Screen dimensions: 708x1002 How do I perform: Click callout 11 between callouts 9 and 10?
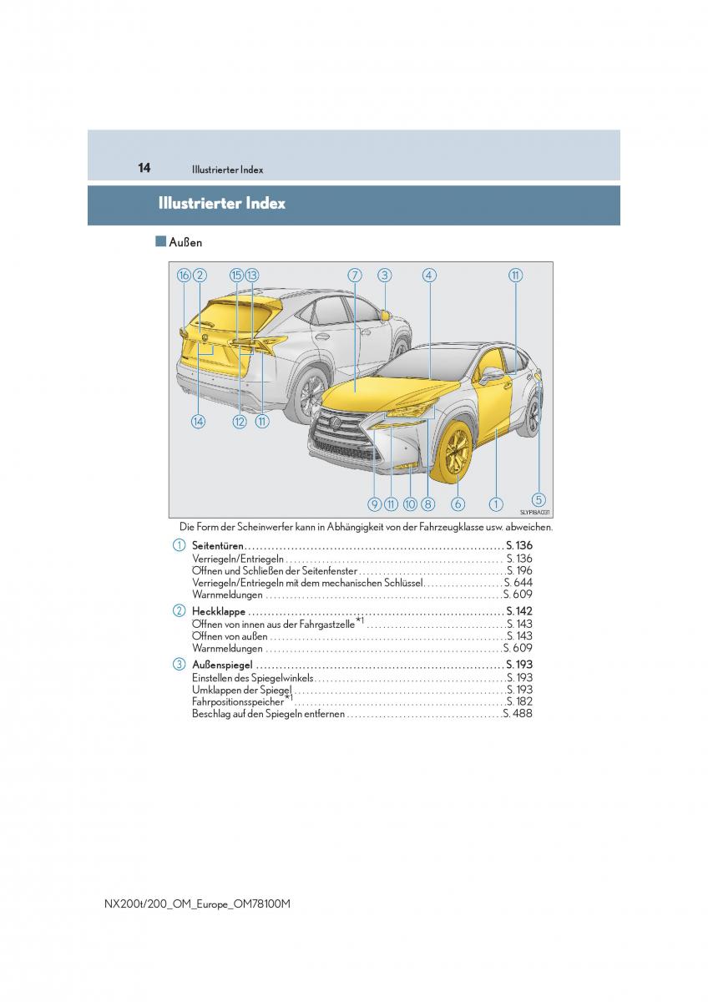coord(391,504)
